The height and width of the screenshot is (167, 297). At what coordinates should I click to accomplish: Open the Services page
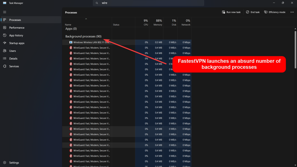click(14, 66)
